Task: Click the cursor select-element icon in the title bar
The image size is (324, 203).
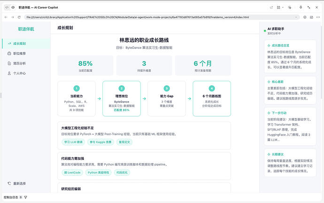Action: (x=290, y=8)
